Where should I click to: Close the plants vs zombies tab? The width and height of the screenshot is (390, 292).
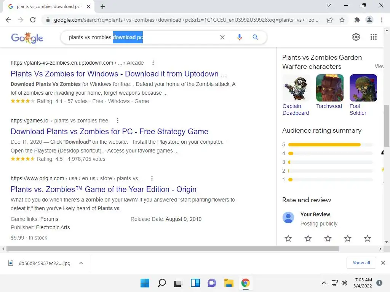pos(88,6)
